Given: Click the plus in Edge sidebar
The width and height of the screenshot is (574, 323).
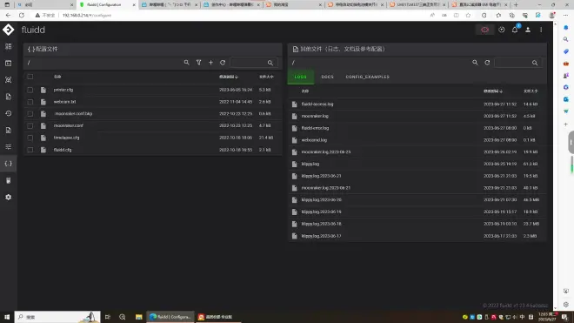Looking at the screenshot, I should 566,124.
